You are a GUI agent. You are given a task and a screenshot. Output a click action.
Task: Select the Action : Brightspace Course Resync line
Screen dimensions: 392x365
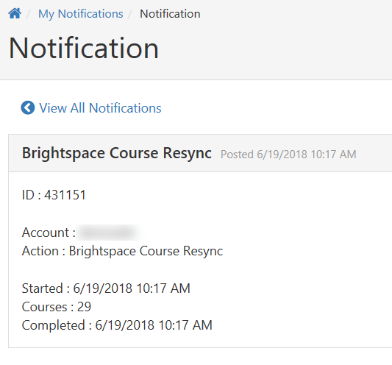[122, 251]
